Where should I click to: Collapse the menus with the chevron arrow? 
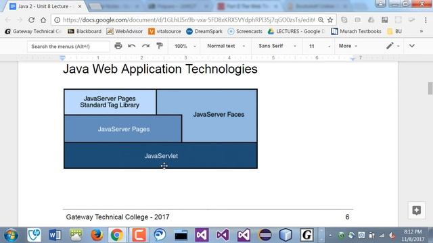coord(412,46)
